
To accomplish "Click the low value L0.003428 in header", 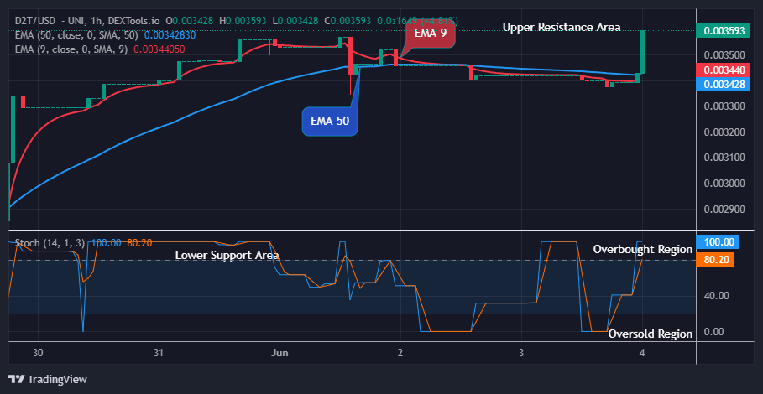I will pyautogui.click(x=295, y=21).
